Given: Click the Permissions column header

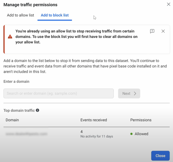Looking at the screenshot, I should (x=141, y=120).
